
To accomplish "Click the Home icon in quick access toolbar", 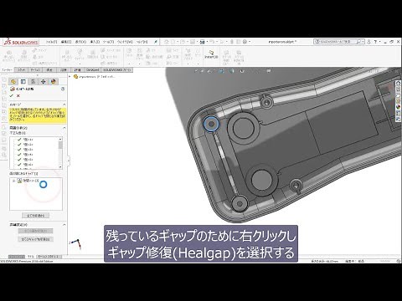I will [167, 42].
